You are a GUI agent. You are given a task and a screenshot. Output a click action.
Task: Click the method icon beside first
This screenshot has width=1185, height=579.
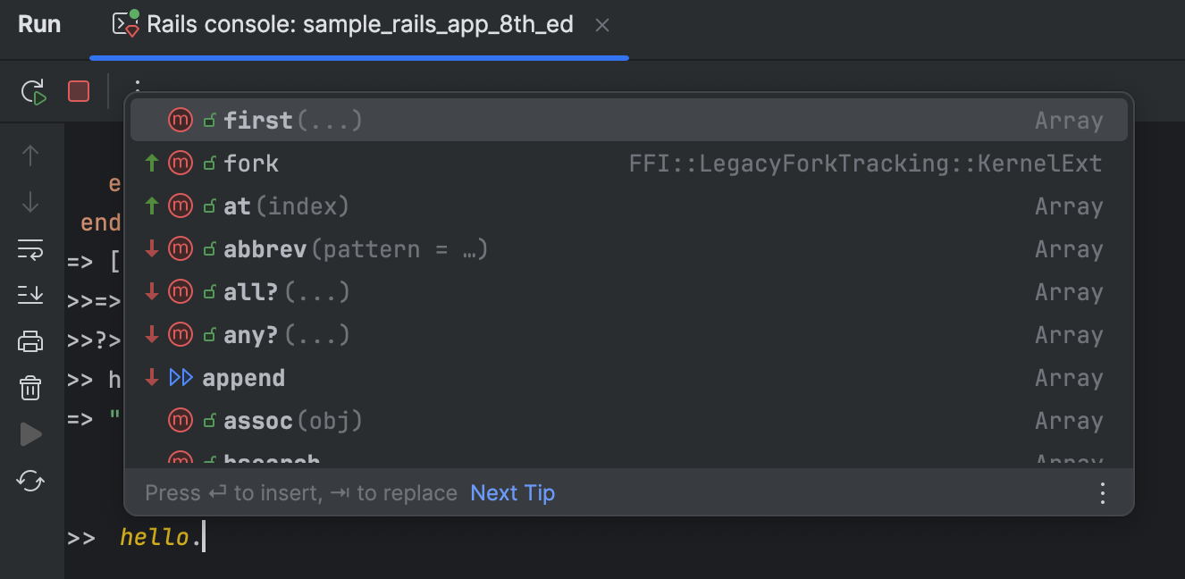tap(181, 120)
